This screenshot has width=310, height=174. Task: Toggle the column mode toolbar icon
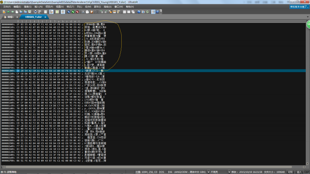click(x=57, y=12)
